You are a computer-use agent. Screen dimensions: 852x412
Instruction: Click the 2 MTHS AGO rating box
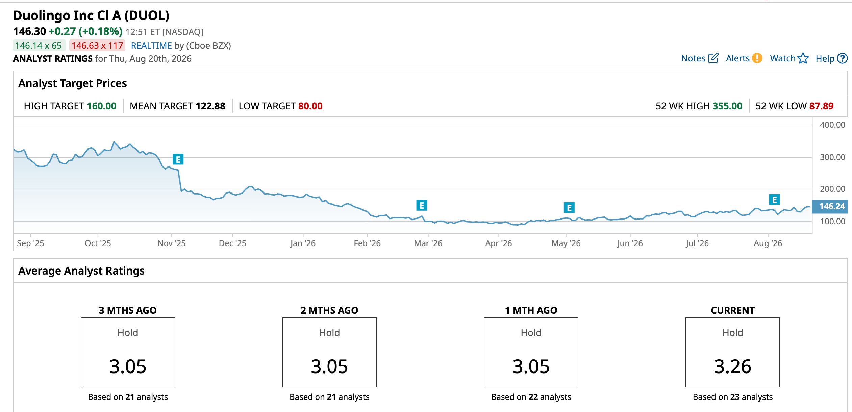coord(330,352)
